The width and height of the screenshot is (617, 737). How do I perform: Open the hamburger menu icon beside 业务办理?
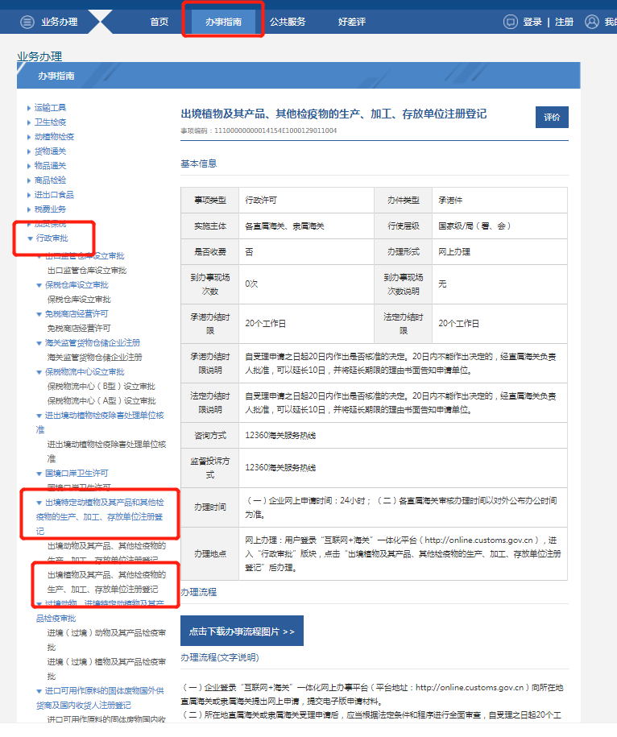coord(27,22)
